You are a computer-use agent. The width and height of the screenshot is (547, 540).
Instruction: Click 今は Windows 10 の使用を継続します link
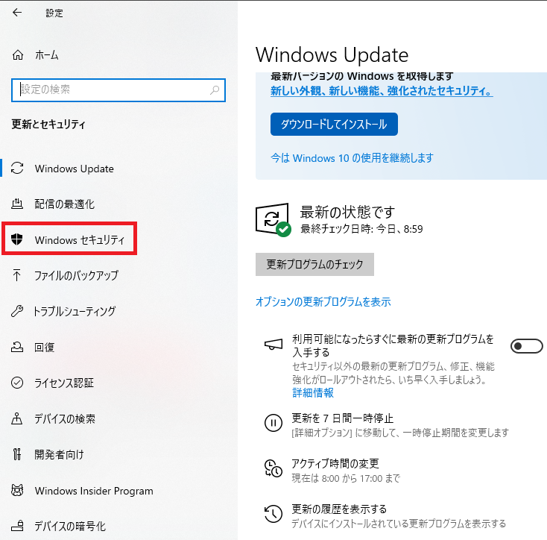(x=352, y=158)
